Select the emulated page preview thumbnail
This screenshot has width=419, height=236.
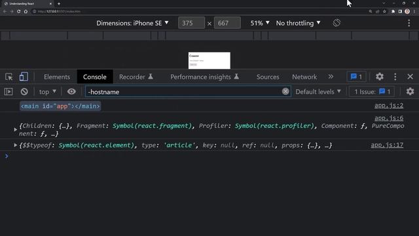tap(209, 60)
